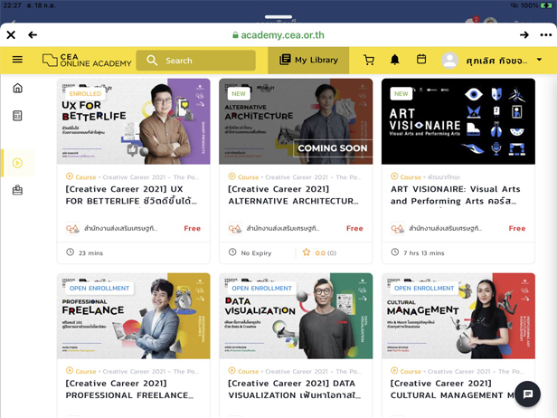
Task: Open Alternative Architecture course thumbnail
Action: pos(296,121)
